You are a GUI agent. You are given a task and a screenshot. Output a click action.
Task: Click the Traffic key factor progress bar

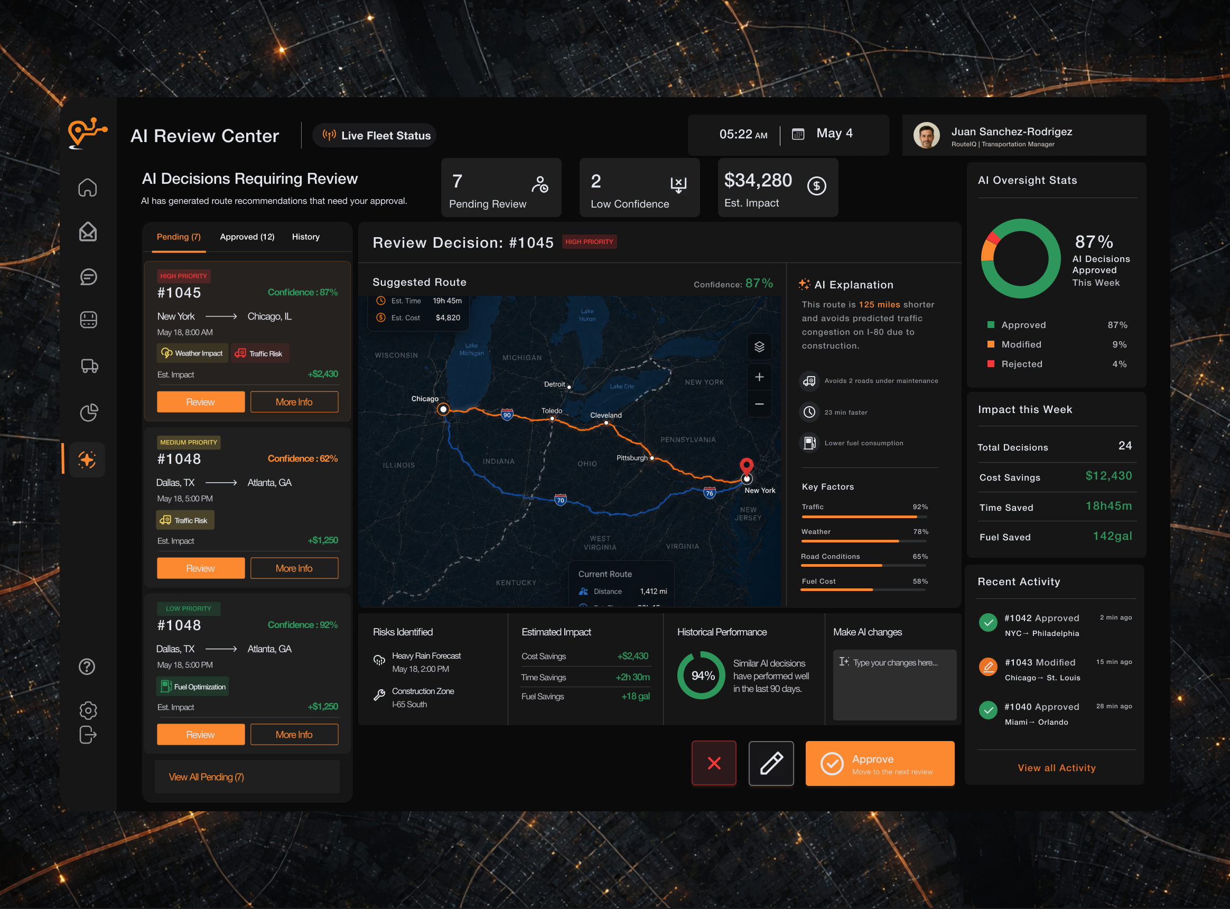click(864, 517)
